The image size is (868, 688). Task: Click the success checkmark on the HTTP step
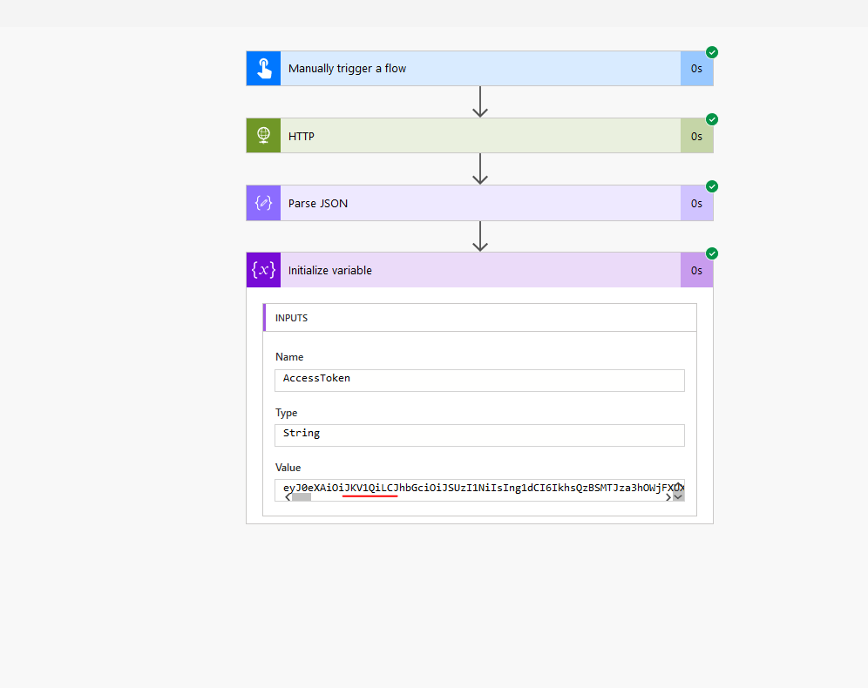[712, 119]
